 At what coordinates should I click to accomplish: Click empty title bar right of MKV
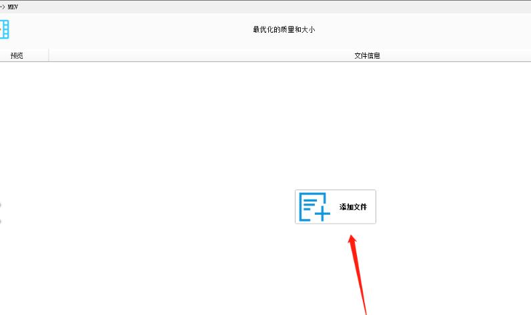tap(267, 5)
